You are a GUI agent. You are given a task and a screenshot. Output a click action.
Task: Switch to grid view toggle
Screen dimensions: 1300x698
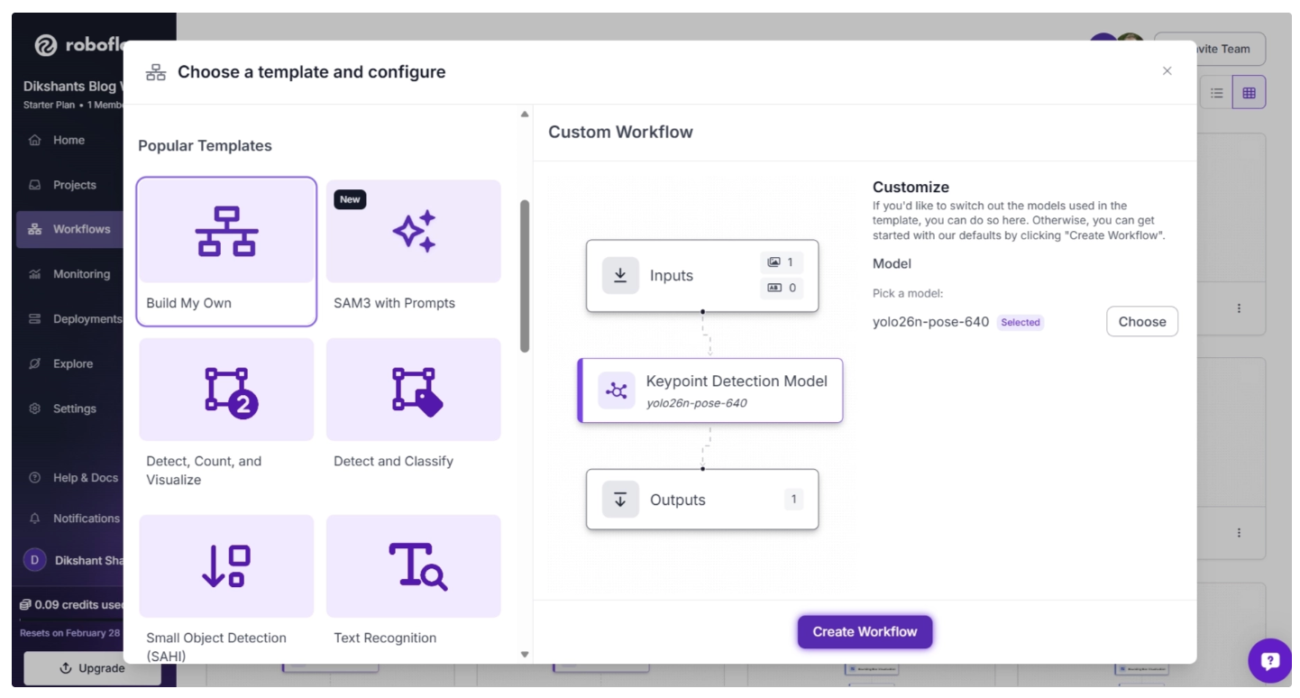1249,93
